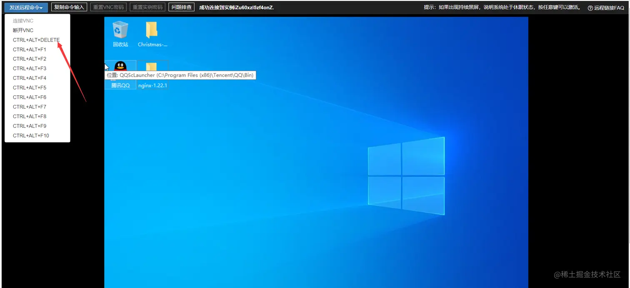Choose CTRL+ALT+F10 from the menu
This screenshot has width=630, height=288.
pos(31,136)
